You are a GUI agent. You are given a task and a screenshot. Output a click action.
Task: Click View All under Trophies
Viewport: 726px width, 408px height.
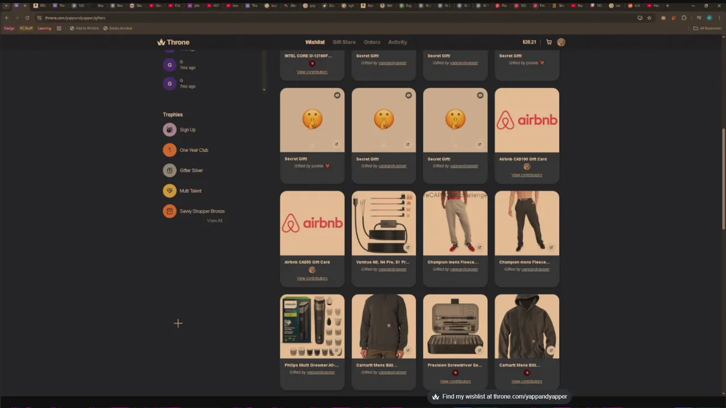click(x=214, y=220)
